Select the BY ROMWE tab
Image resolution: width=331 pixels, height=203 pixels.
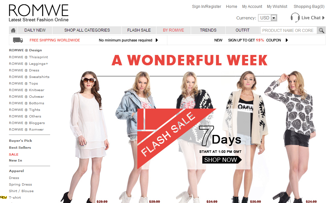[174, 30]
